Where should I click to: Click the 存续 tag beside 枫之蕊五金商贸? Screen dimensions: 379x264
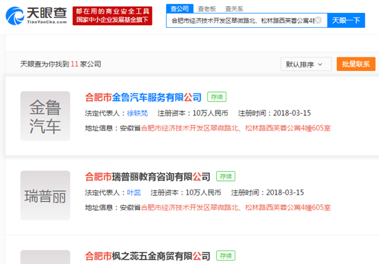226,256
